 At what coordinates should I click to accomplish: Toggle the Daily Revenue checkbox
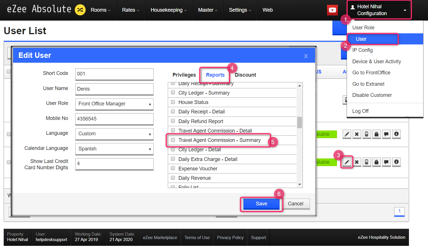coord(173,178)
